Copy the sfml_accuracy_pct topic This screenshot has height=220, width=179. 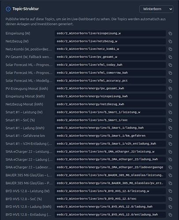click(170, 81)
